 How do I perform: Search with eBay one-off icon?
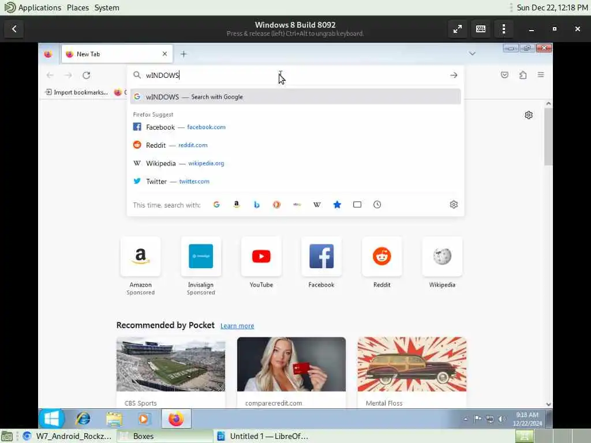pyautogui.click(x=297, y=205)
